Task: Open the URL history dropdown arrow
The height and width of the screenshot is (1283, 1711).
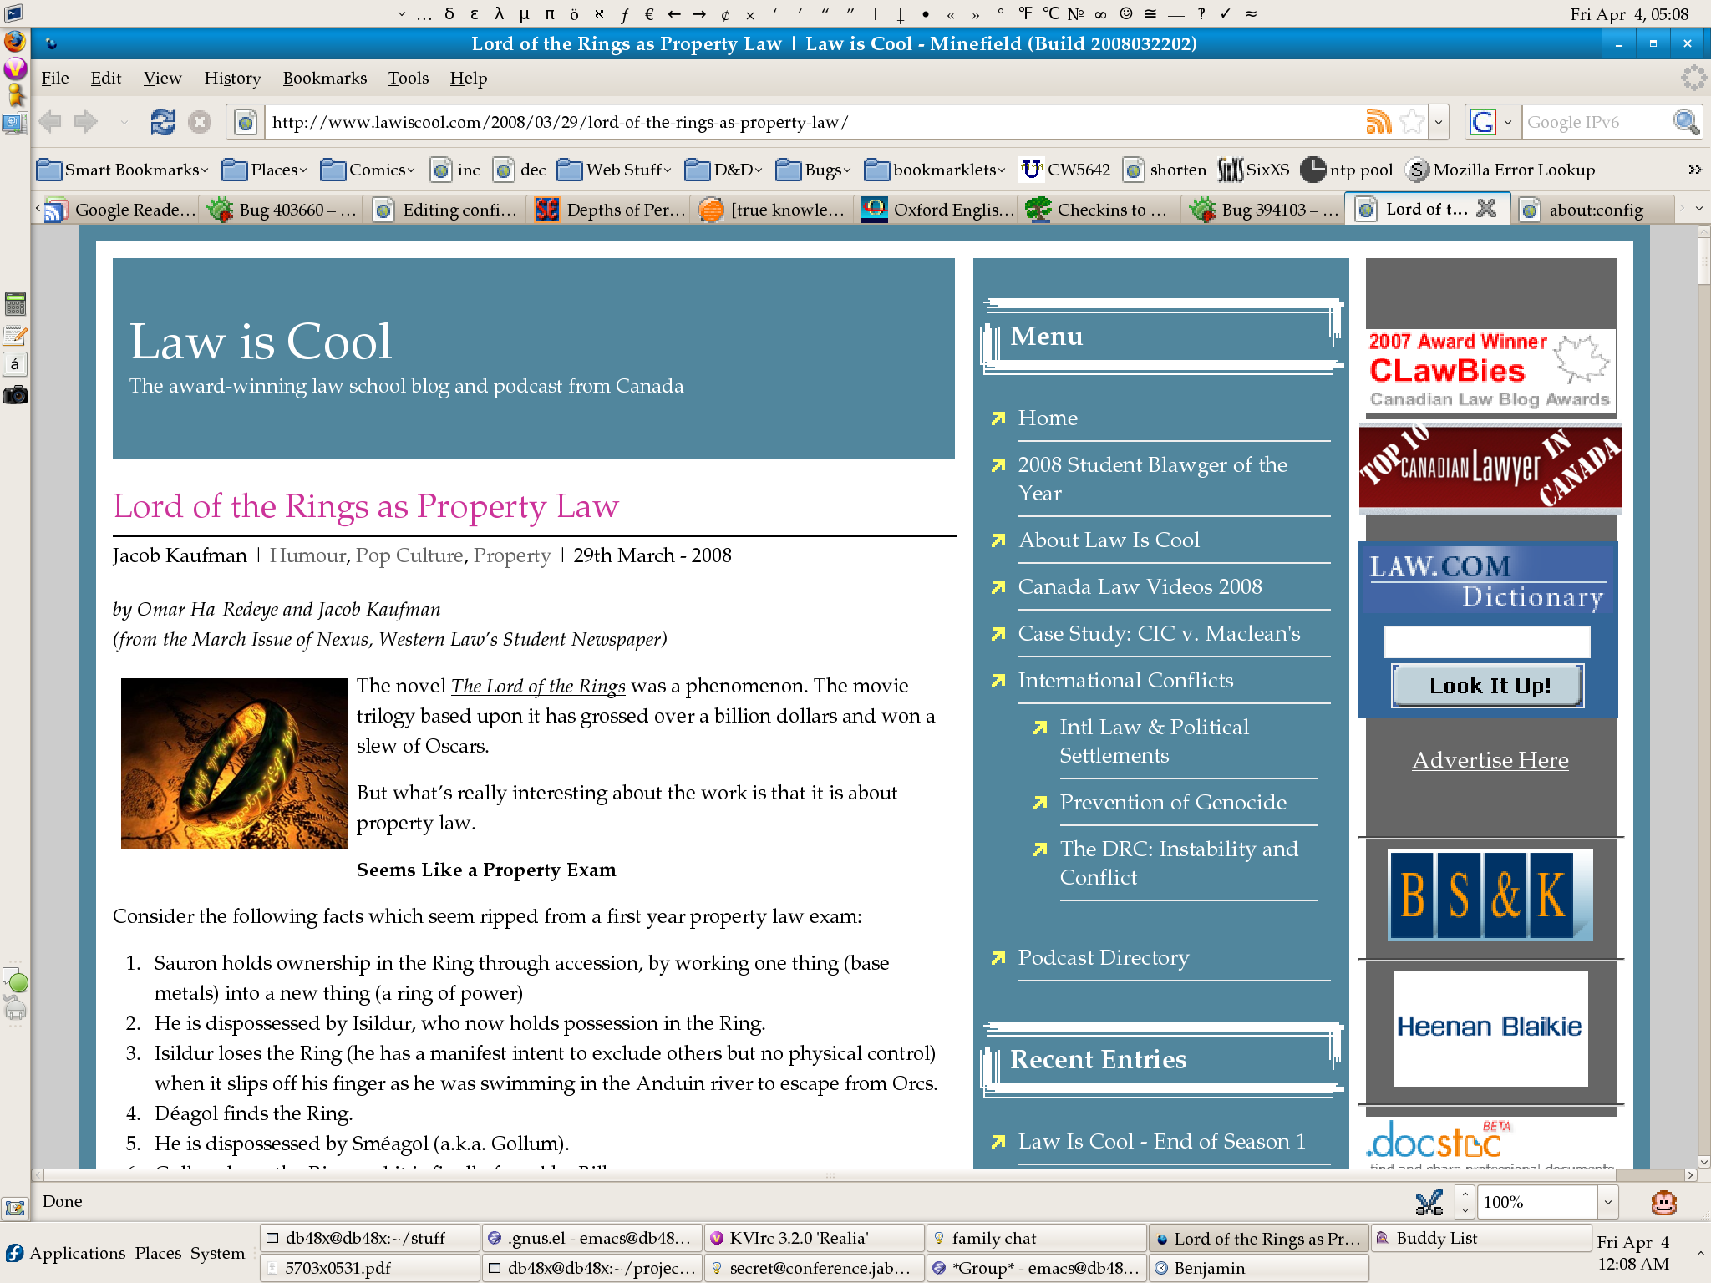Action: pos(1439,122)
